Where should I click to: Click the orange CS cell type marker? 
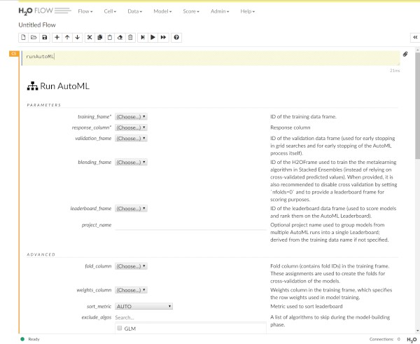[14, 54]
